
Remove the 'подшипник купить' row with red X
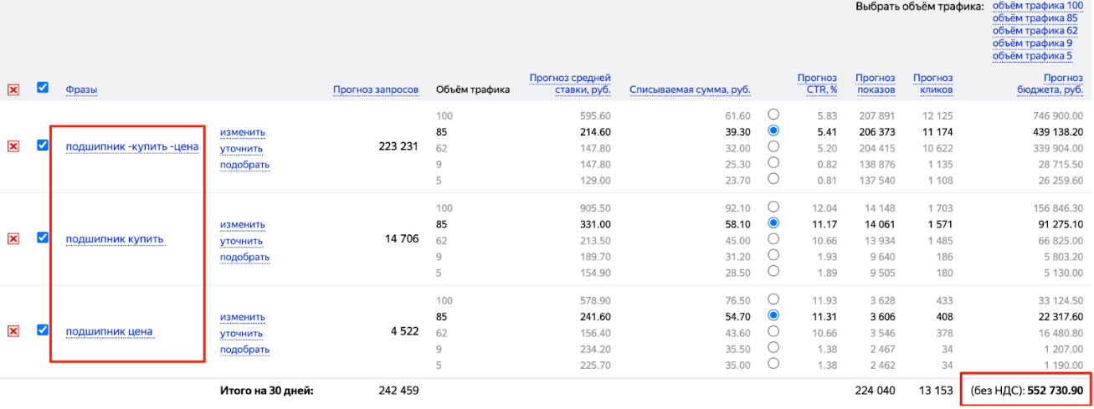tap(13, 239)
